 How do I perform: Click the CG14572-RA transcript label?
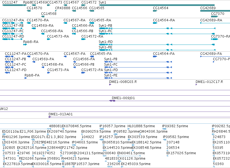point(92,36)
